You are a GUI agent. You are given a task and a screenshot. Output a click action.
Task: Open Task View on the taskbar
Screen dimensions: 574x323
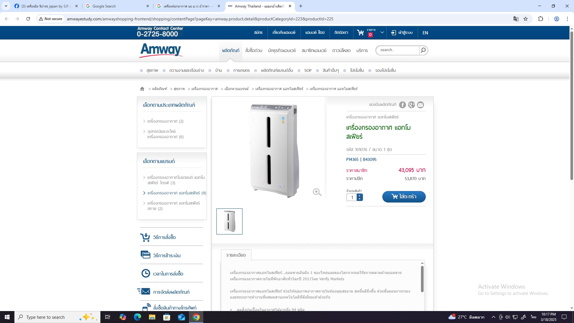pyautogui.click(x=108, y=317)
